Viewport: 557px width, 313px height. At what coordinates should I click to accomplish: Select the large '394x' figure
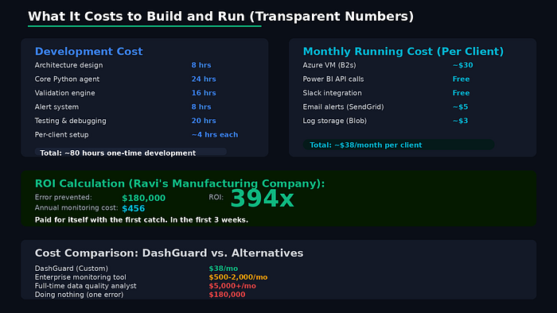(x=262, y=198)
